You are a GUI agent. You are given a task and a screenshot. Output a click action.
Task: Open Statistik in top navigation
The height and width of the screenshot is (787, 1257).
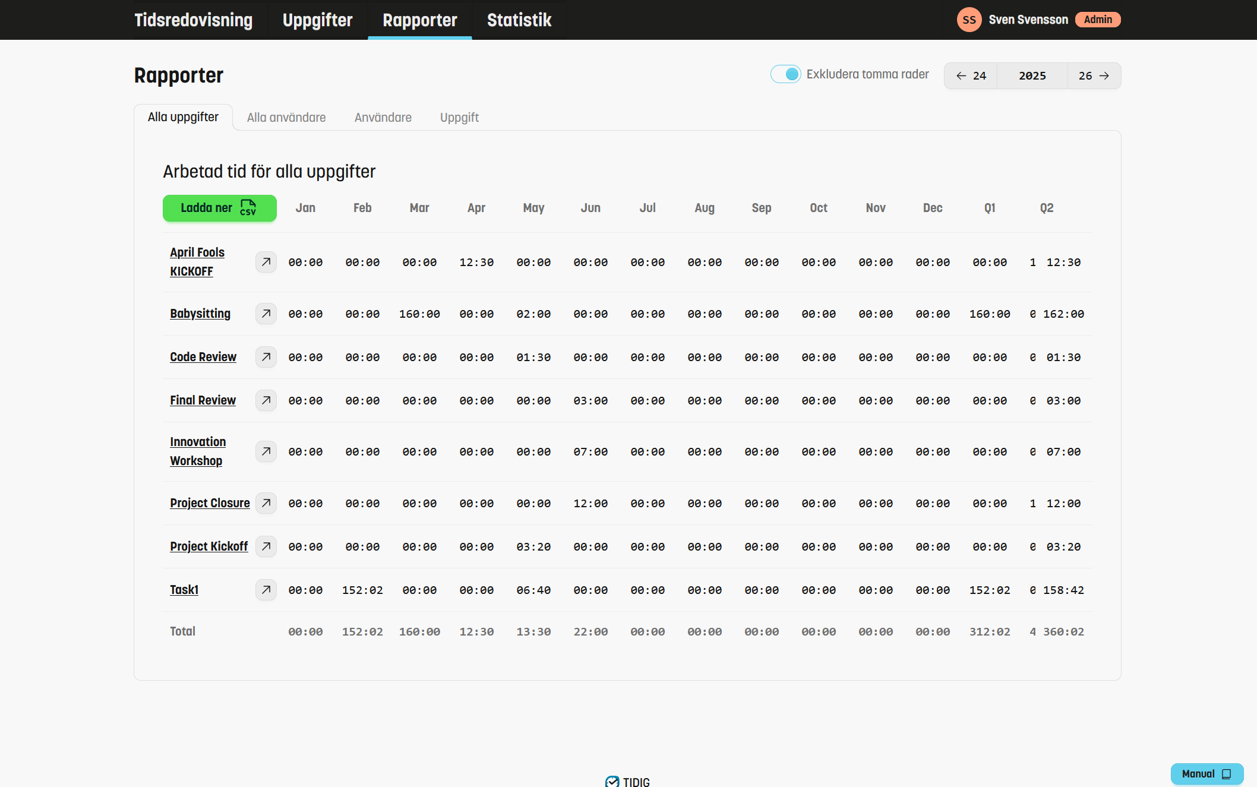(x=519, y=20)
